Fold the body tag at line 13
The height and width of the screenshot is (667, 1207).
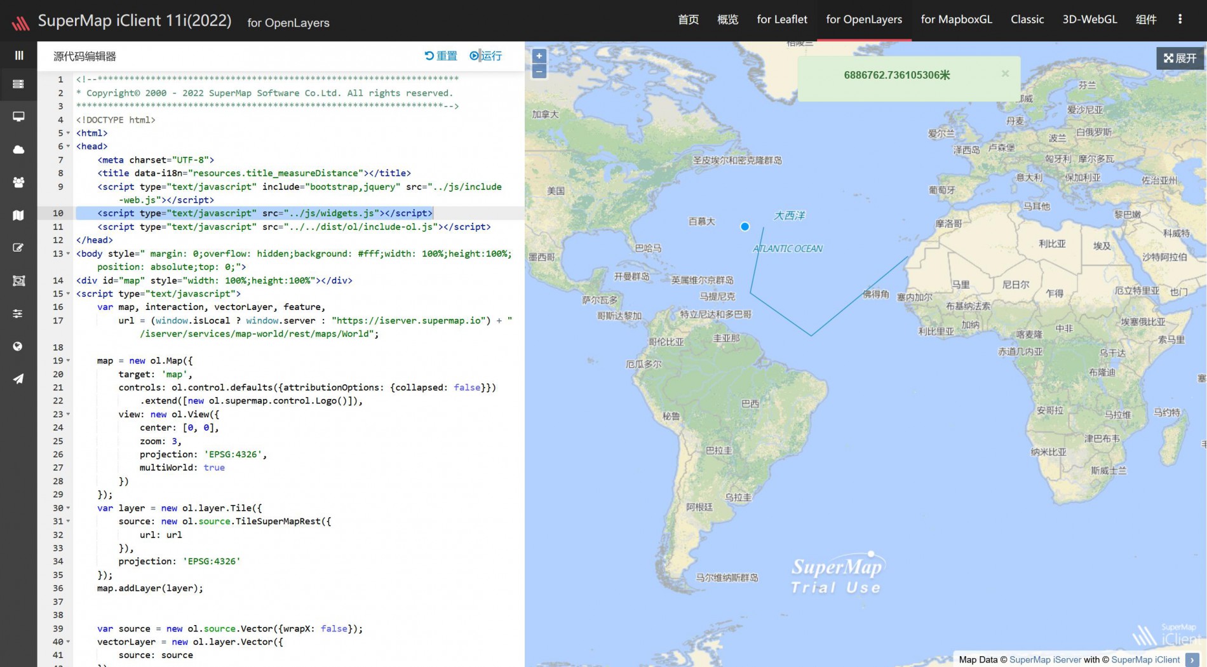pyautogui.click(x=68, y=253)
